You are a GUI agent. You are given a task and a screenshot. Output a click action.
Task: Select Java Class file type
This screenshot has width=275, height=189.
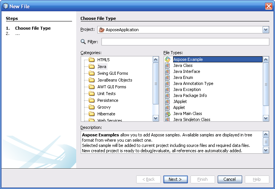[x=183, y=65]
